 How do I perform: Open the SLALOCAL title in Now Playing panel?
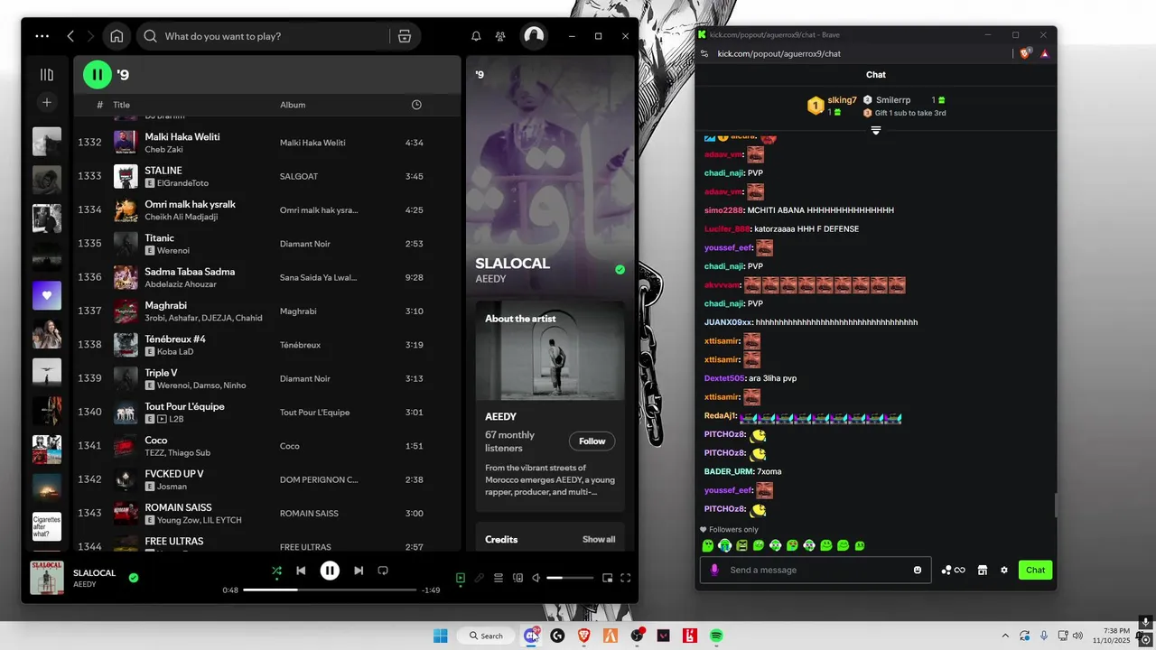512,264
